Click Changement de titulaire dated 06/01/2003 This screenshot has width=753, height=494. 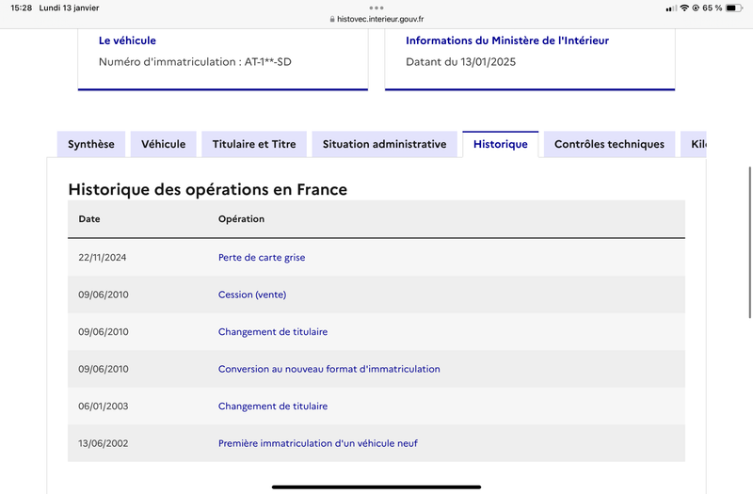pyautogui.click(x=273, y=406)
